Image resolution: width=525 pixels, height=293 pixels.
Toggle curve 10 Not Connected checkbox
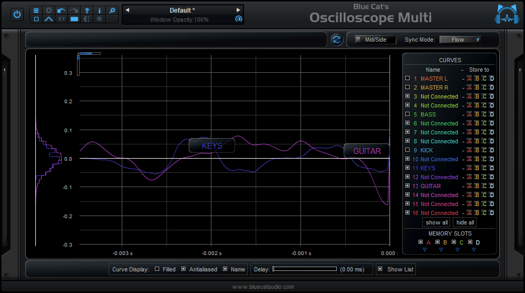407,159
